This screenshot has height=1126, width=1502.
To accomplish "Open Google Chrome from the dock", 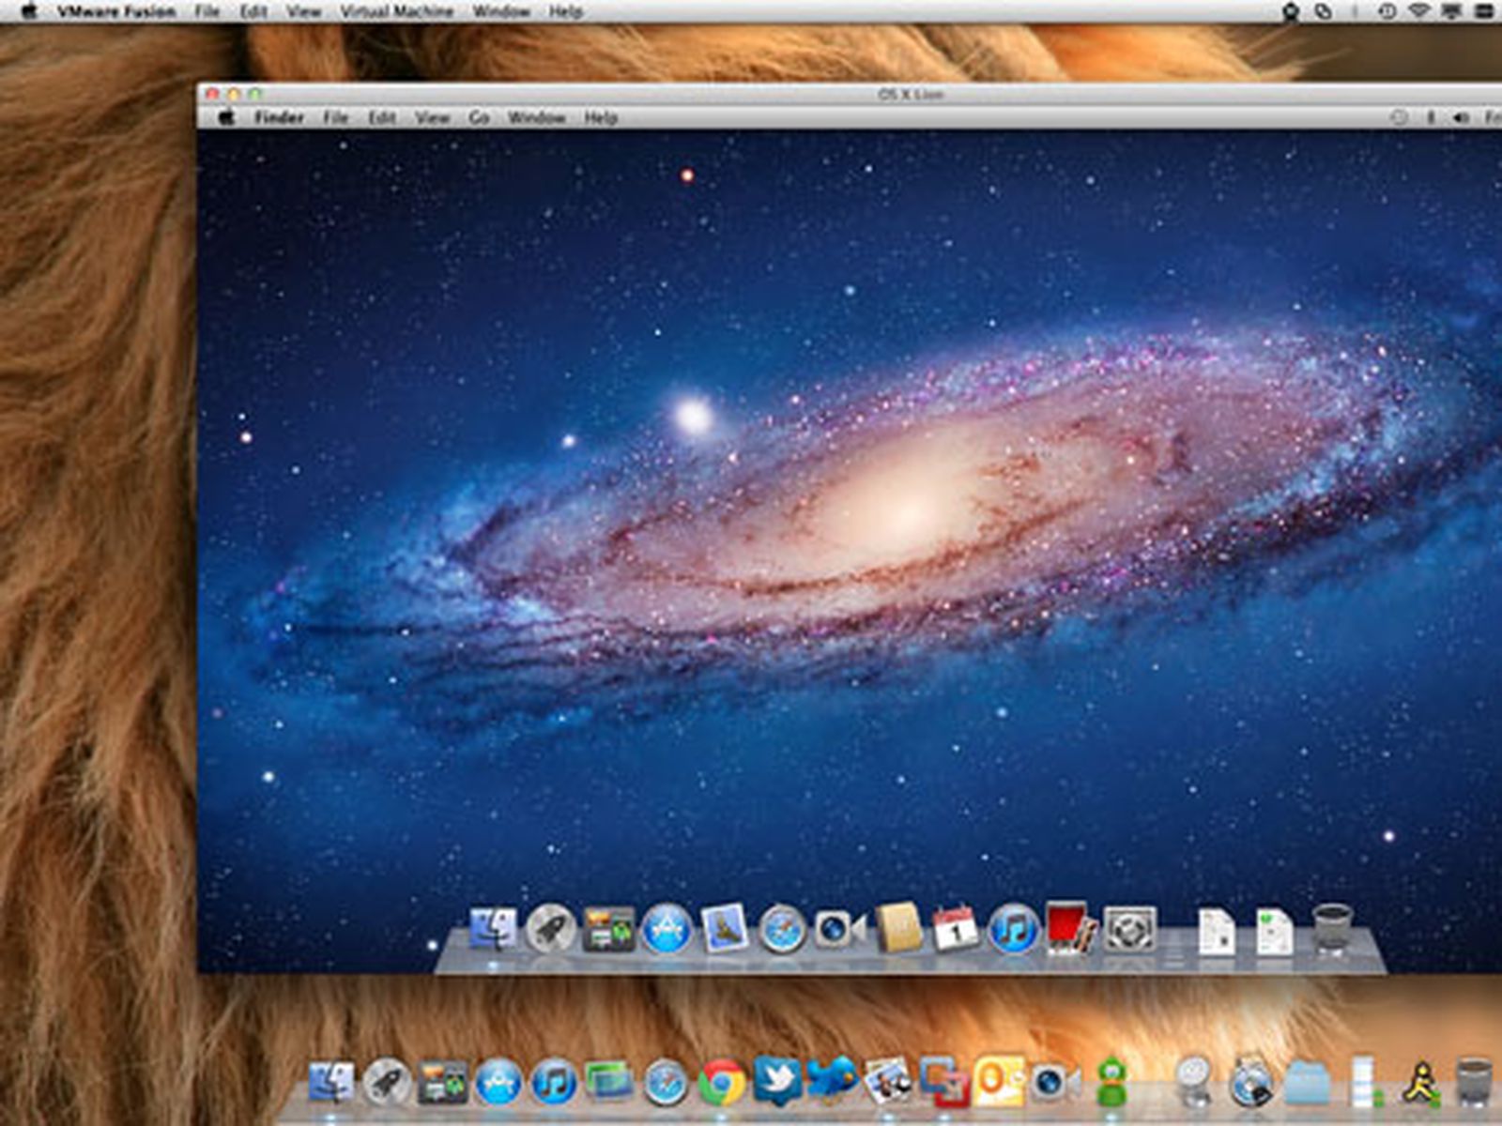I will tap(721, 1083).
